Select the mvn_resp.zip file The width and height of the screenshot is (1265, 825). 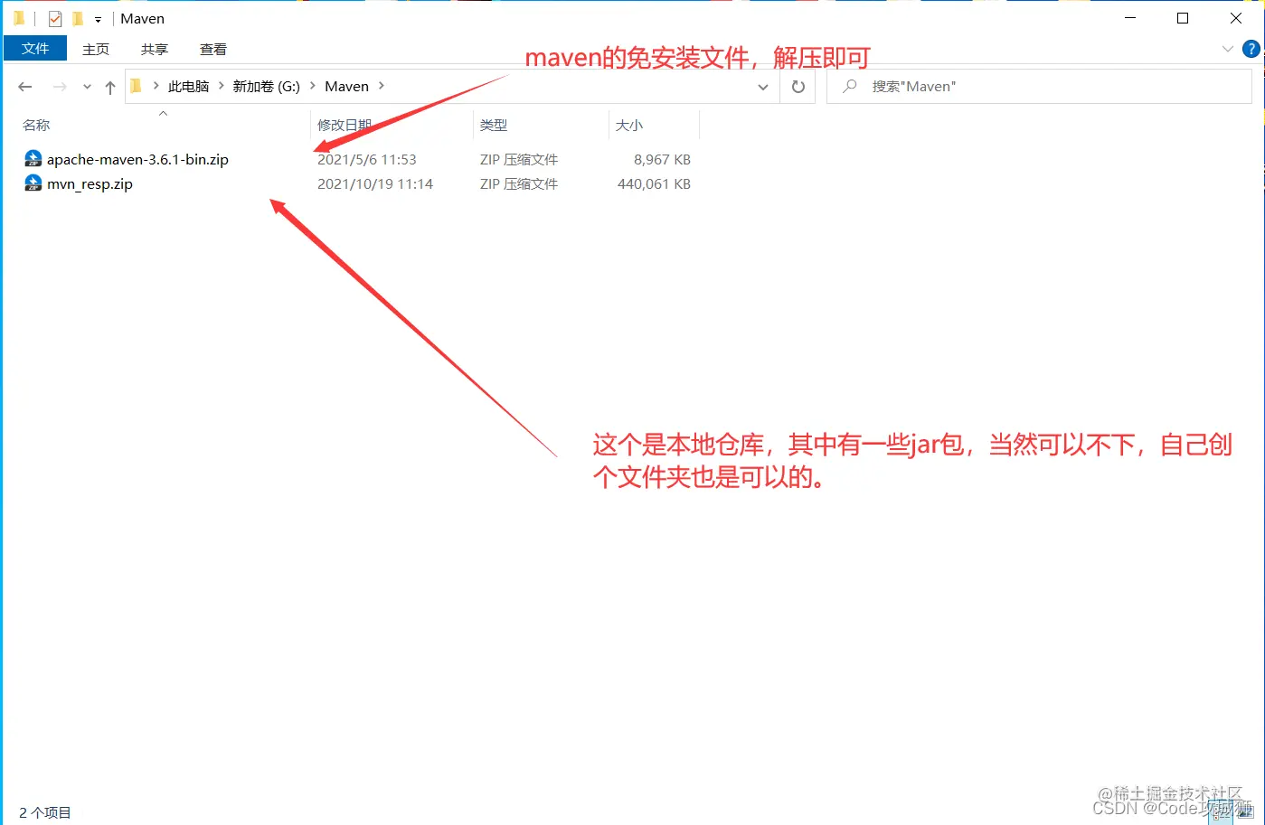(x=89, y=183)
